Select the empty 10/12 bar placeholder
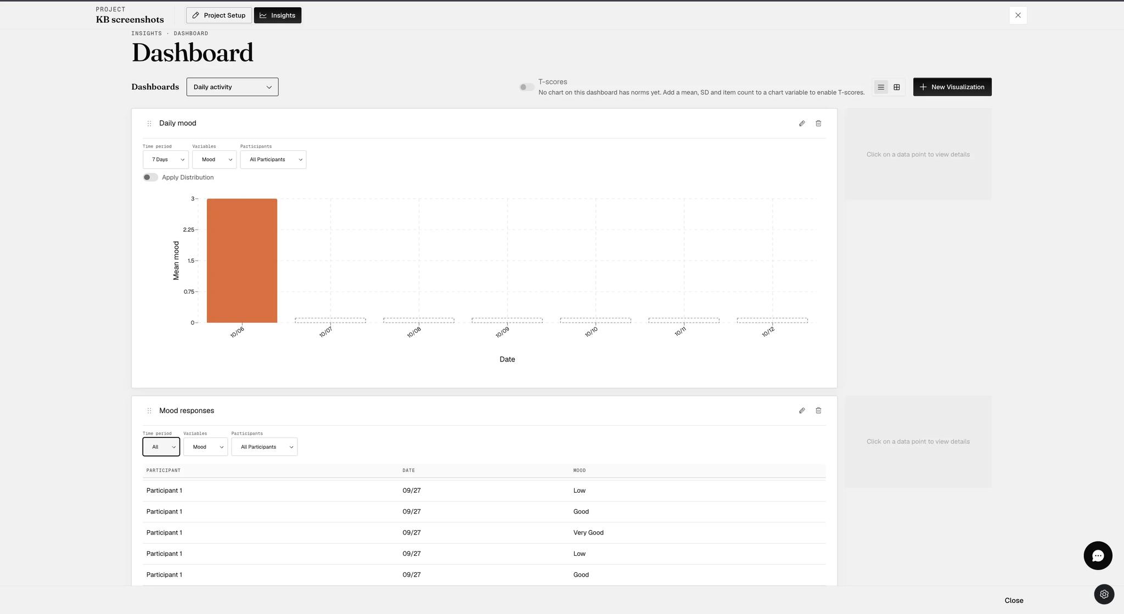This screenshot has width=1124, height=614. tap(772, 320)
